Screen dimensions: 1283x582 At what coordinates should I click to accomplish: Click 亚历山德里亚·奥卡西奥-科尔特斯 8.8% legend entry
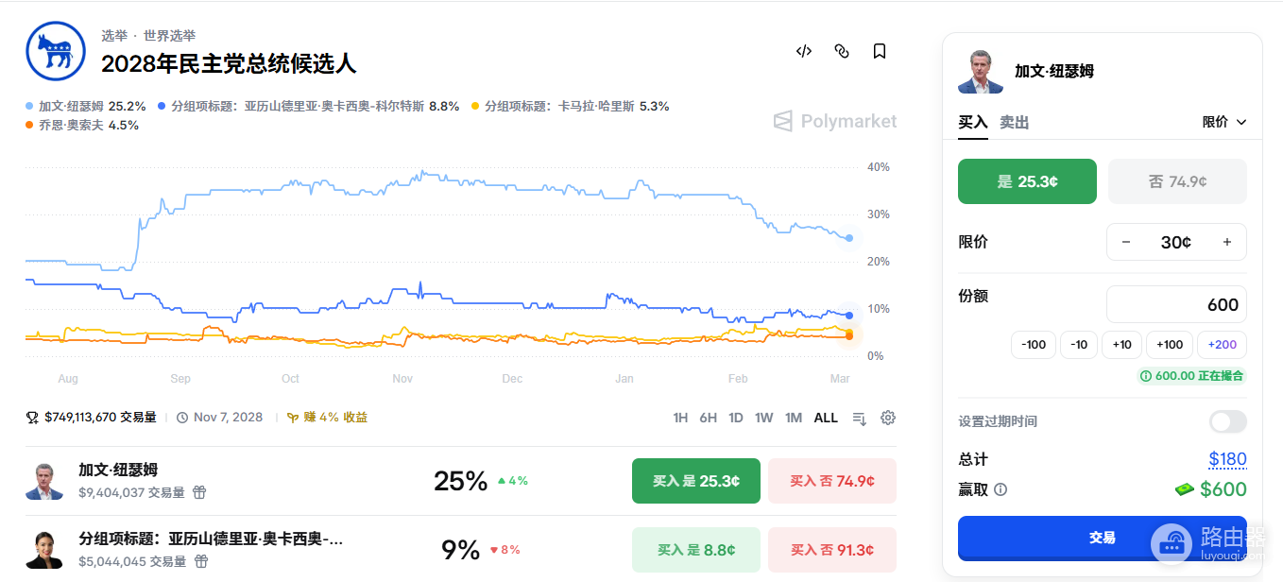pyautogui.click(x=309, y=106)
